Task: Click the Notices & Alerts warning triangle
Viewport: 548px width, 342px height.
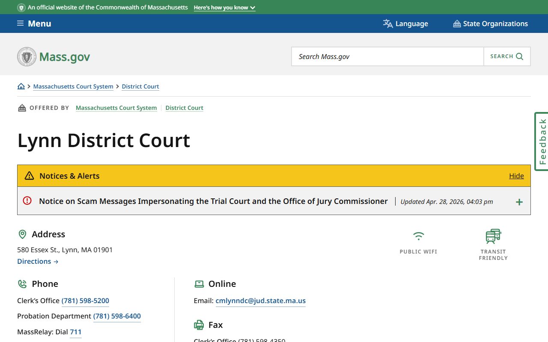Action: tap(29, 176)
